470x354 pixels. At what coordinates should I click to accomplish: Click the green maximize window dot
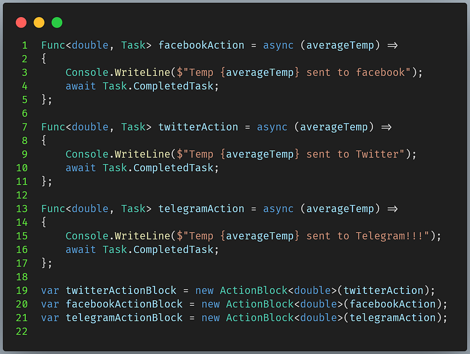(x=57, y=22)
